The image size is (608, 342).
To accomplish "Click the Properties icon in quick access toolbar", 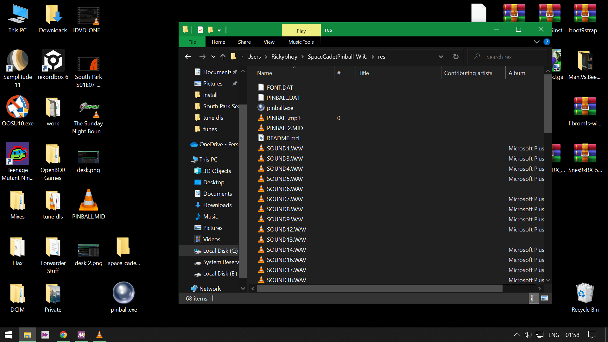I will (x=200, y=30).
